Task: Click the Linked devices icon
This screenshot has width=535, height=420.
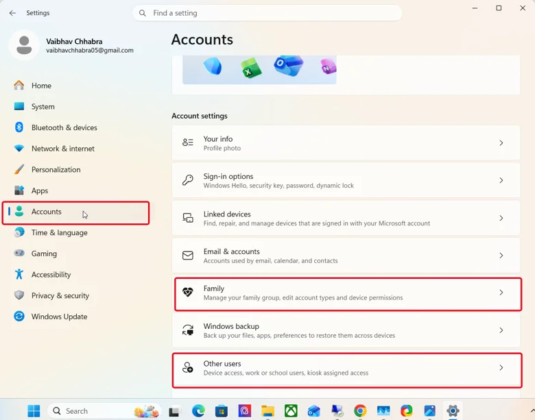Action: tap(188, 218)
